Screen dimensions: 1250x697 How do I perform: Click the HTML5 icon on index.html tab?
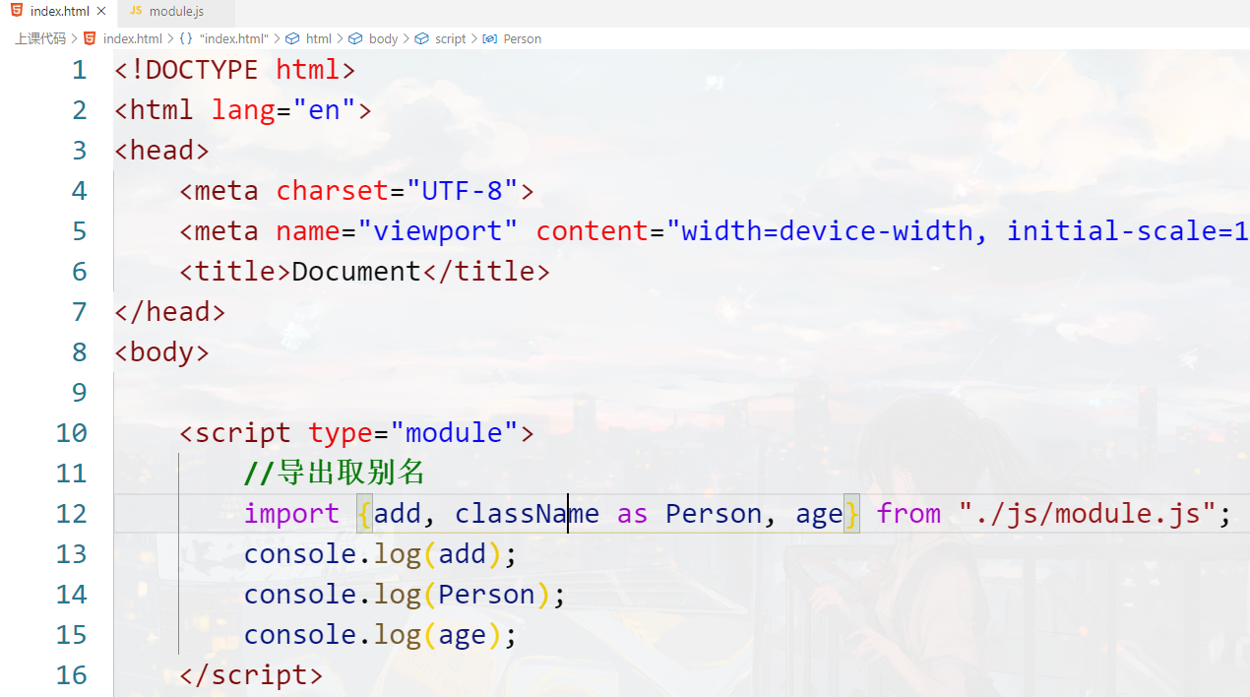pos(17,11)
